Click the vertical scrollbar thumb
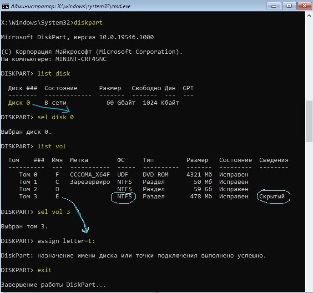This screenshot has width=313, height=293. click(309, 121)
